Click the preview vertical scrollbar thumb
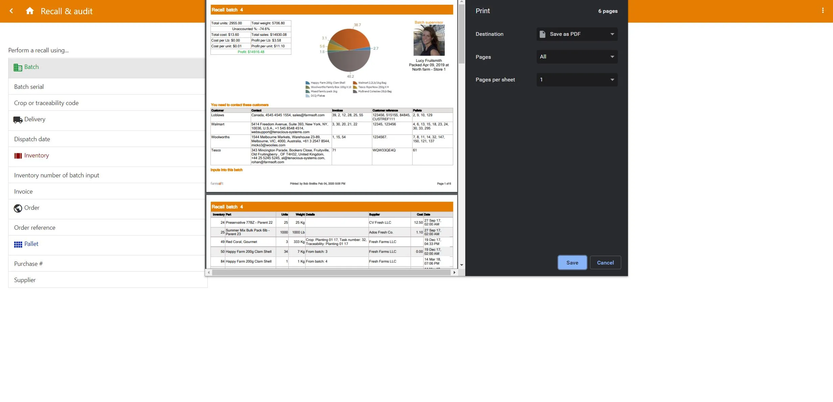This screenshot has width=833, height=402. (461, 34)
